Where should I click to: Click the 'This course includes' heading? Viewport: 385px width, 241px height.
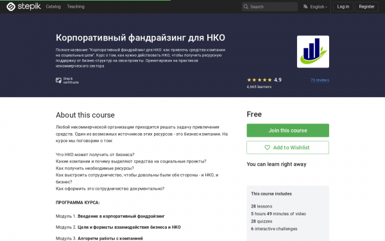[271, 194]
